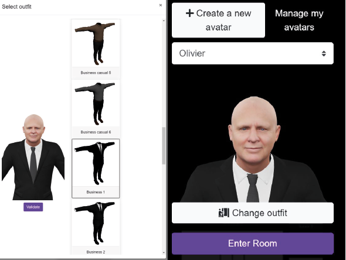
Task: Enter the room with purple button
Action: click(252, 244)
